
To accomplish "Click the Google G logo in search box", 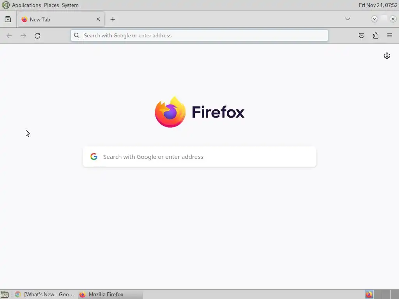I will [x=94, y=157].
